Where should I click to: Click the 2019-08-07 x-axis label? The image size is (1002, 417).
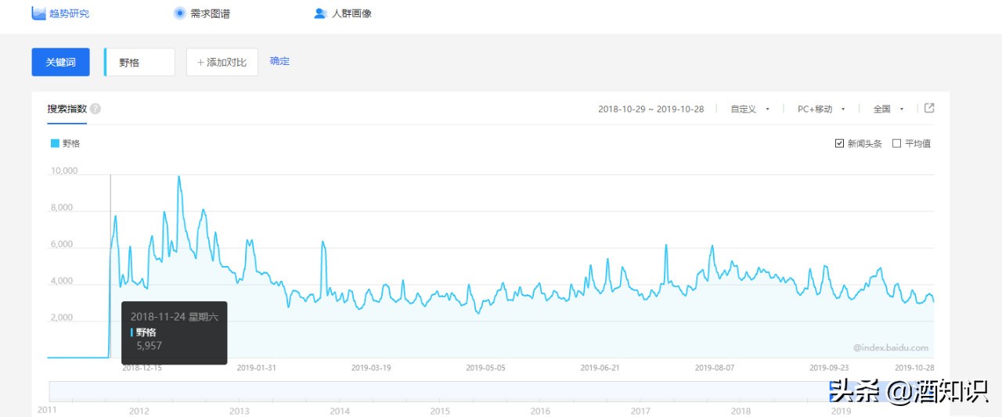(715, 367)
